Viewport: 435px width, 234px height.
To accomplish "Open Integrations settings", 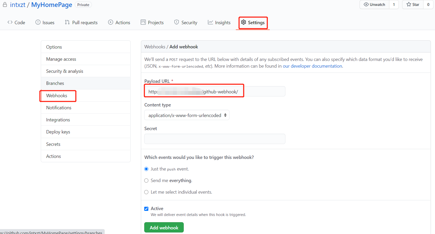I will click(86, 120).
